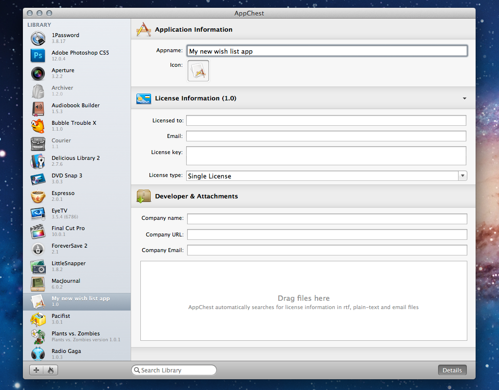Click the Aperture list entry name
499x390 pixels.
(63, 70)
